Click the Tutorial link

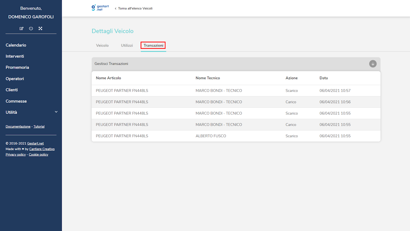point(39,127)
